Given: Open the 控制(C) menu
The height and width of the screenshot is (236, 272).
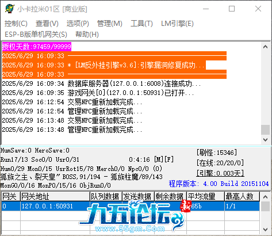Looking at the screenshot, I should [16, 24].
